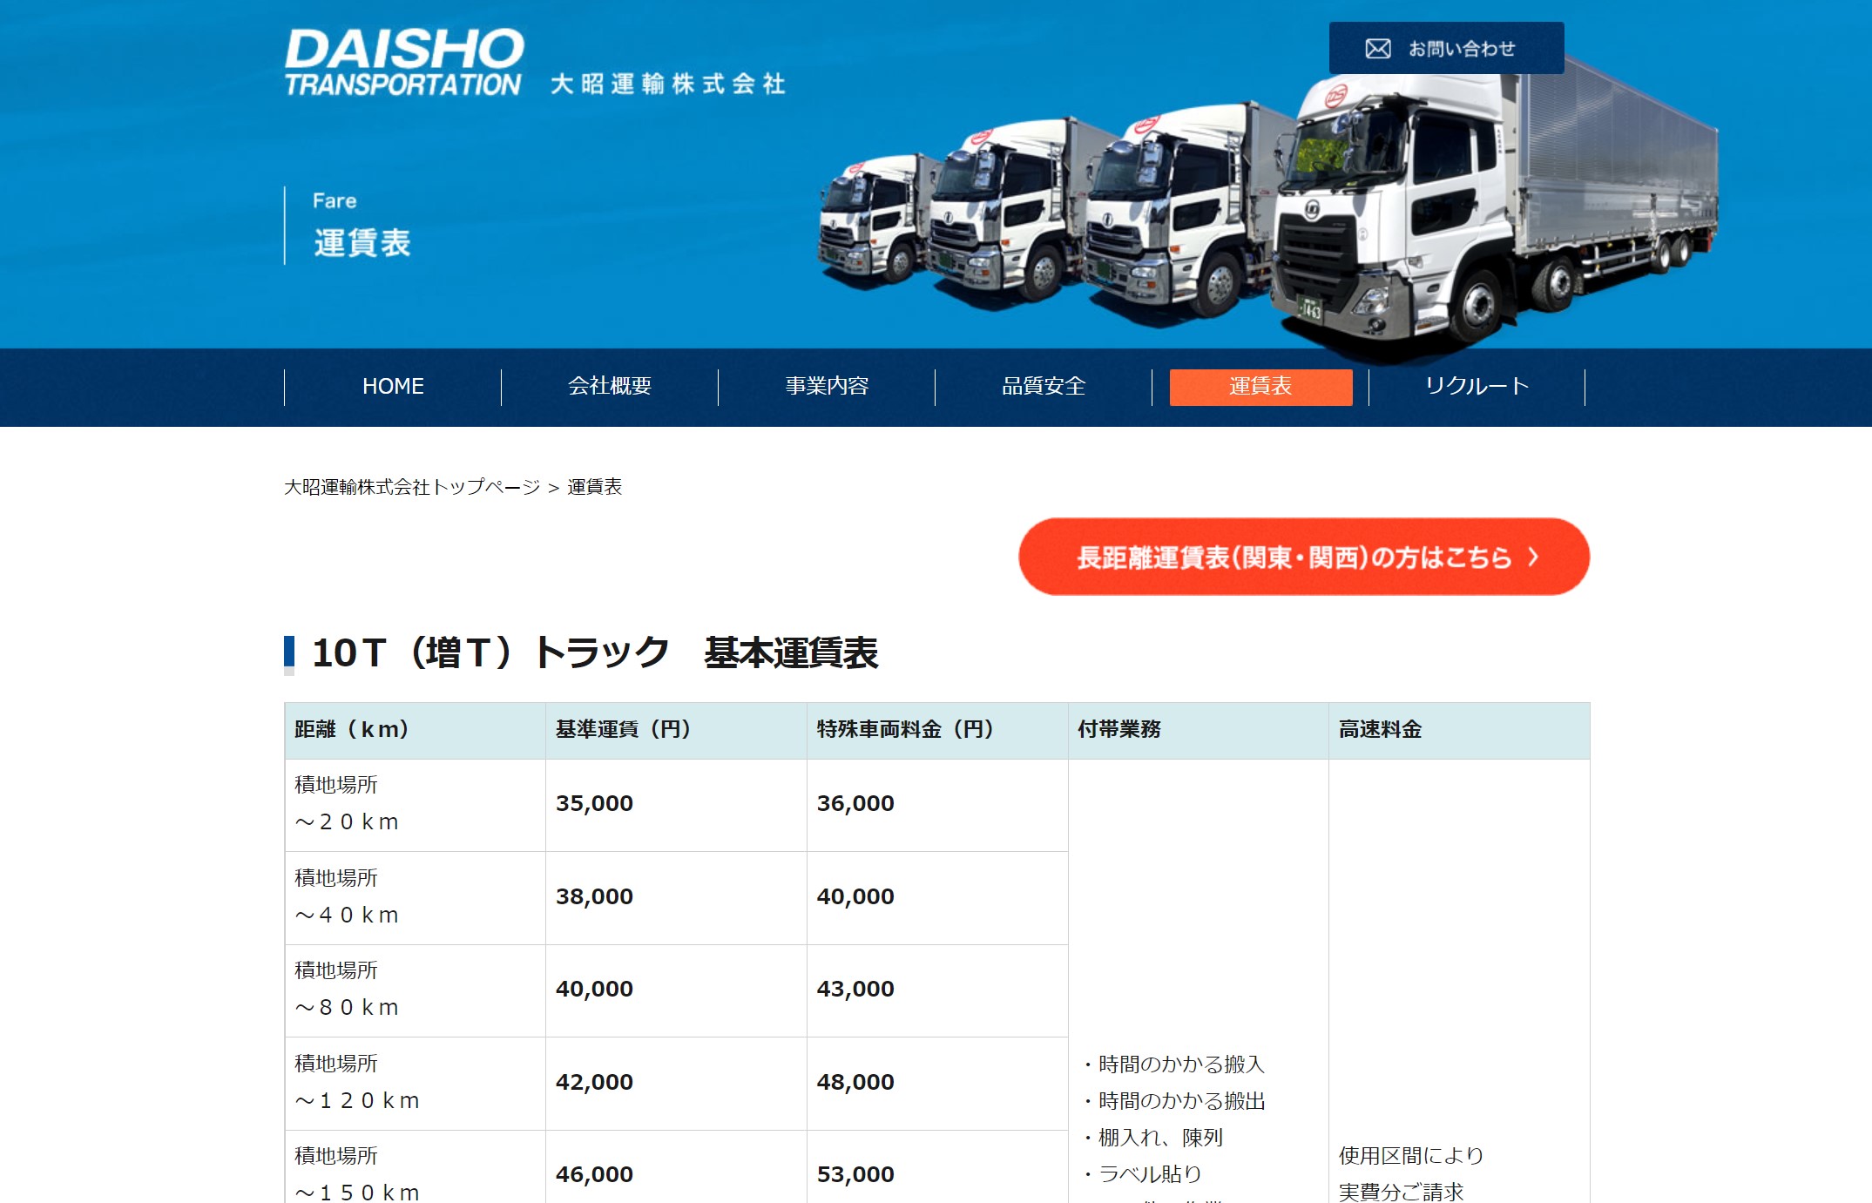This screenshot has width=1872, height=1203.
Task: Click the 時間のかかる搬出 list item
Action: 1173,1101
